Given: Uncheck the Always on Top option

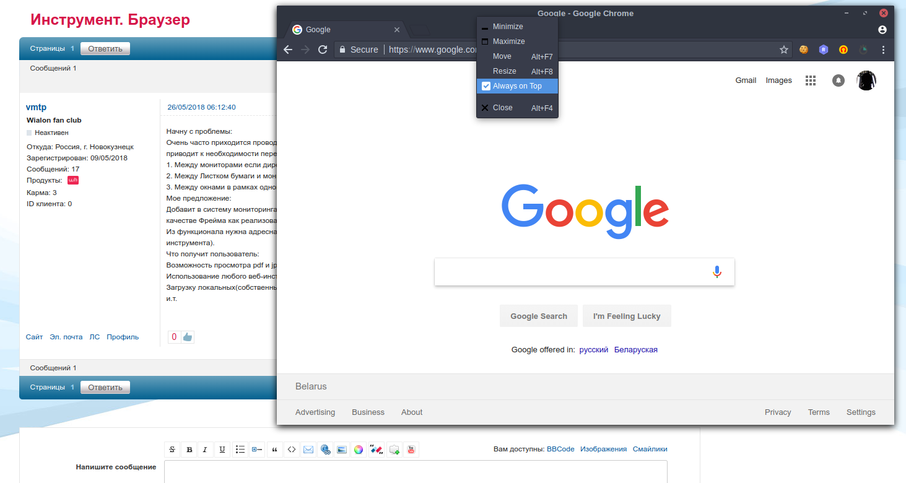Looking at the screenshot, I should coord(517,86).
